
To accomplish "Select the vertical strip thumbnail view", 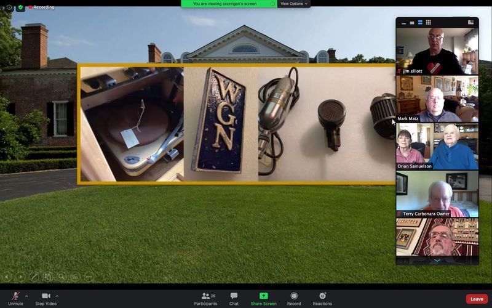I will click(420, 22).
